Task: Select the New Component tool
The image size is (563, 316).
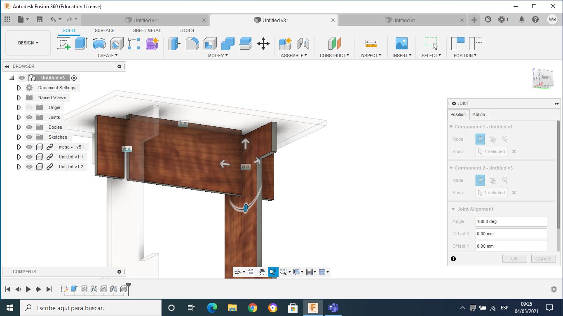Action: 285,43
